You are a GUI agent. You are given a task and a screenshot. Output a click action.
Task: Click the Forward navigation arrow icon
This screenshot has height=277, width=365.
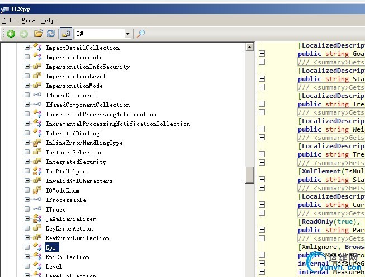23,34
